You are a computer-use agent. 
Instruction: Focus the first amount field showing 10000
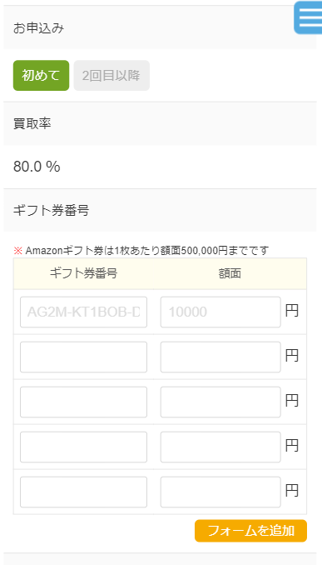220,312
